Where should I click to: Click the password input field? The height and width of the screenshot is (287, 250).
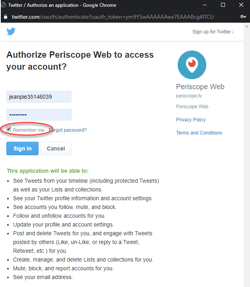[39, 115]
